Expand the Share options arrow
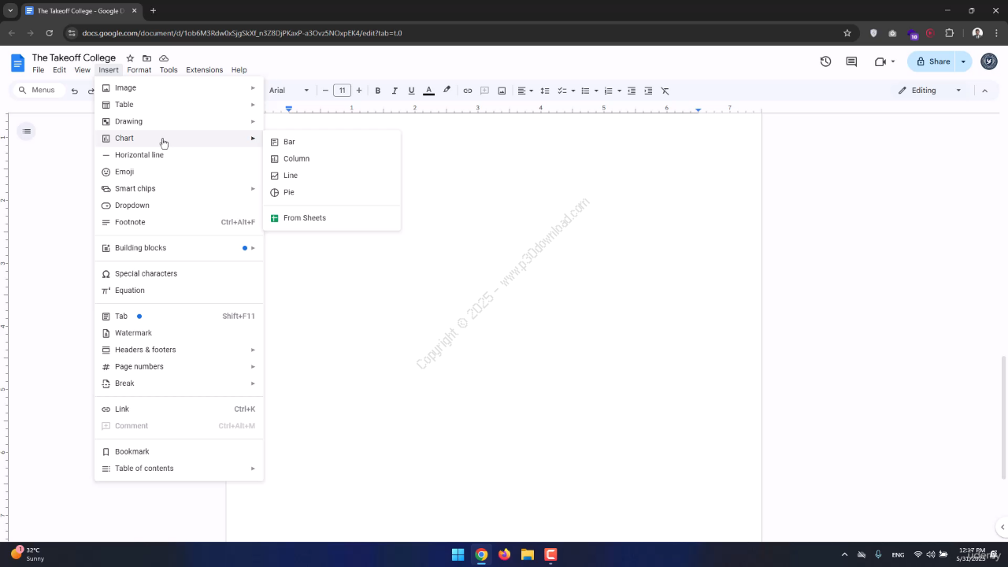This screenshot has width=1008, height=567. coord(963,61)
